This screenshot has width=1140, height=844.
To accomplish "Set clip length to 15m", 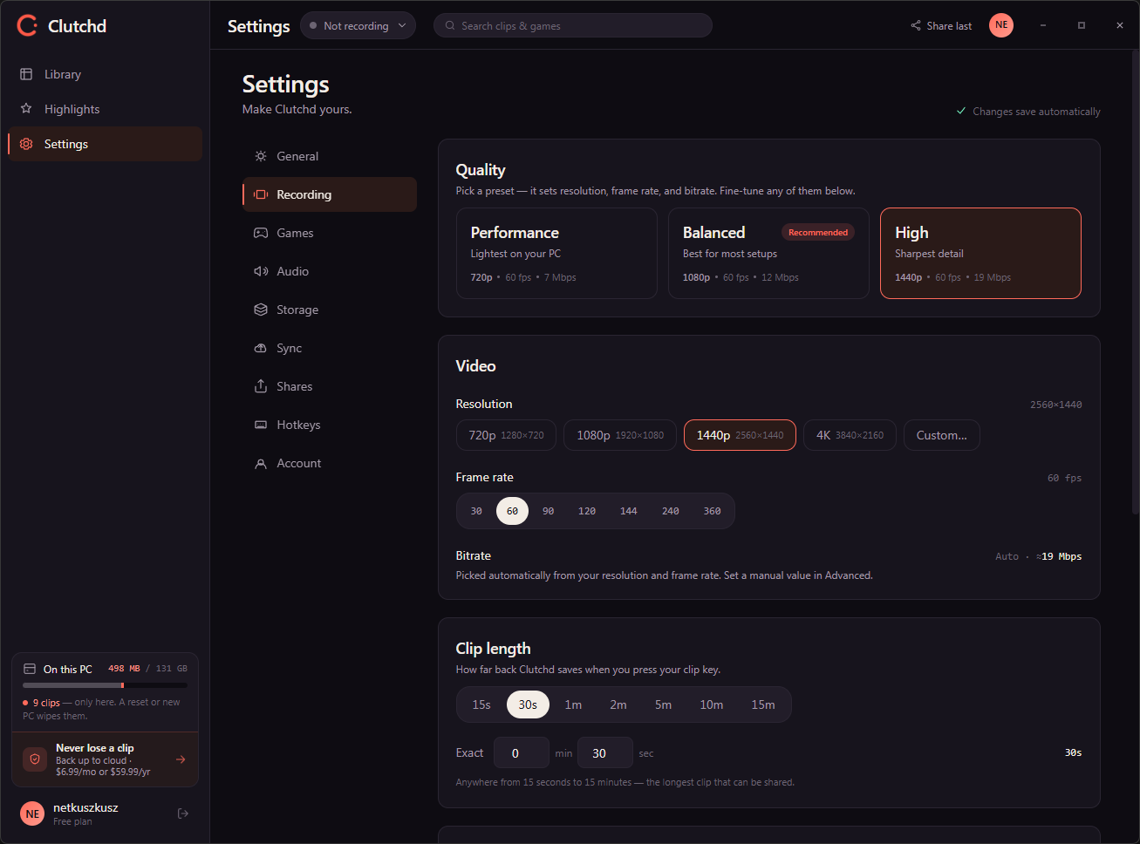I will [x=763, y=704].
